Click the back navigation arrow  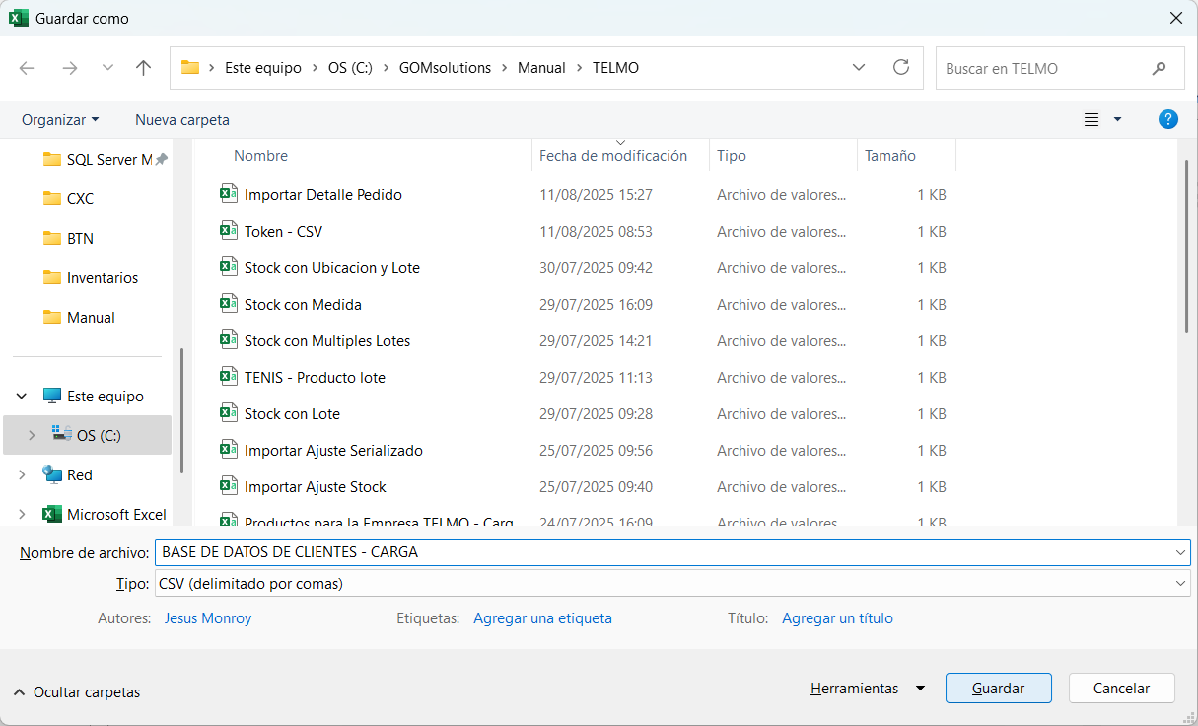pyautogui.click(x=27, y=67)
